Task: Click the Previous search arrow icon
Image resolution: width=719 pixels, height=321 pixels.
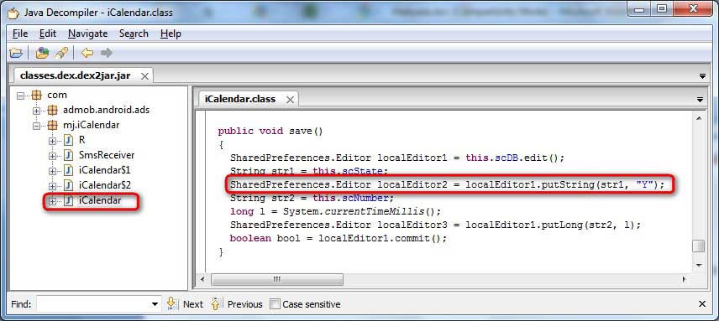Action: point(217,303)
